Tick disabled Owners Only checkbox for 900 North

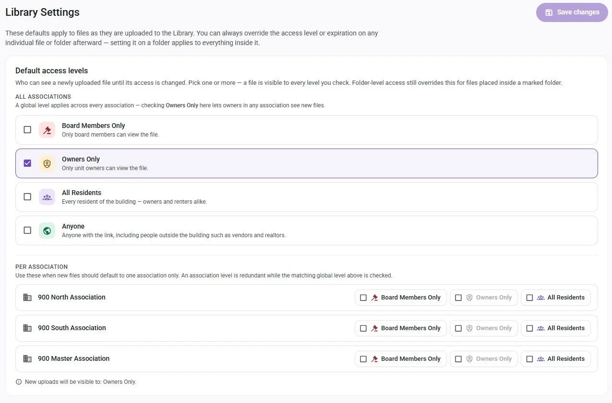pos(458,298)
